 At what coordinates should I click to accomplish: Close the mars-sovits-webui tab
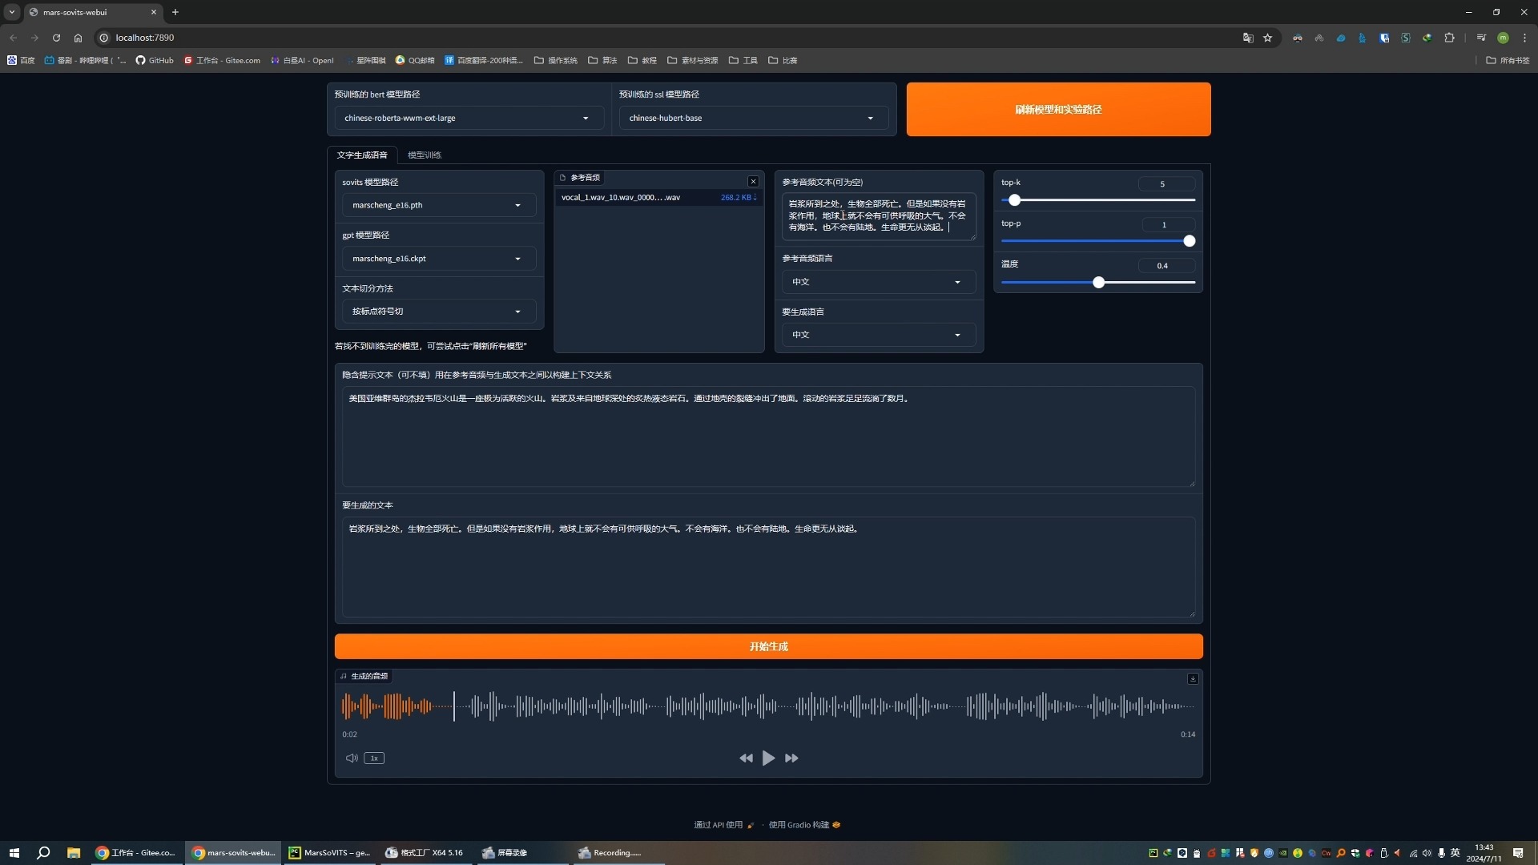coord(154,12)
